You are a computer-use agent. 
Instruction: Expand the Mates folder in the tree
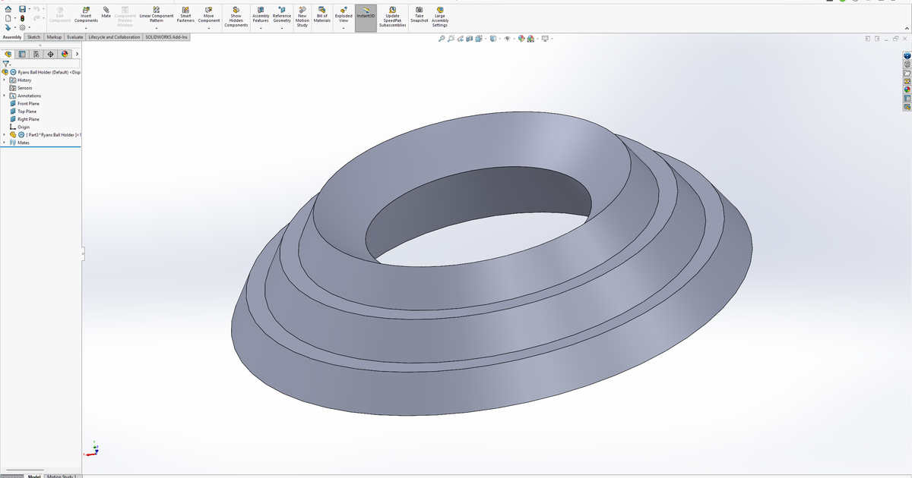(5, 143)
